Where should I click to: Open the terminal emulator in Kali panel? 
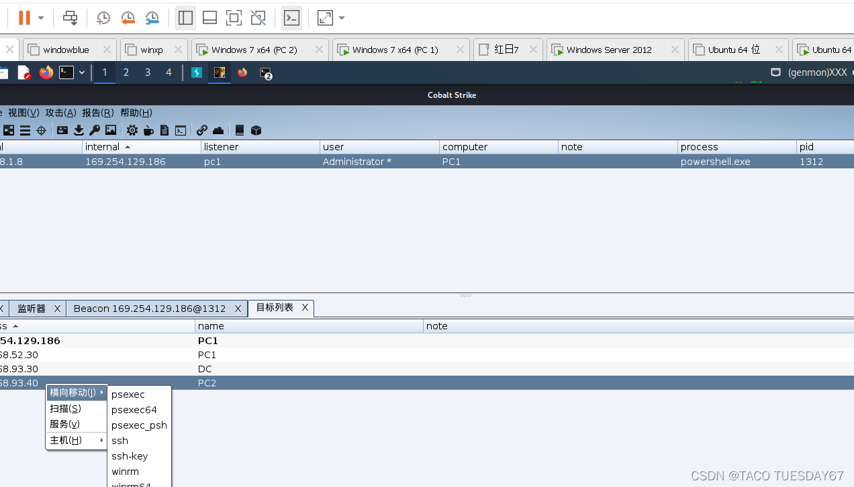tap(66, 72)
